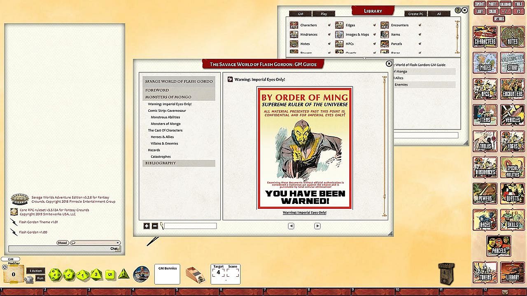Viewport: 527px width, 296px height.
Task: Toggle the Parcels checkmark in Library
Action: click(x=420, y=44)
